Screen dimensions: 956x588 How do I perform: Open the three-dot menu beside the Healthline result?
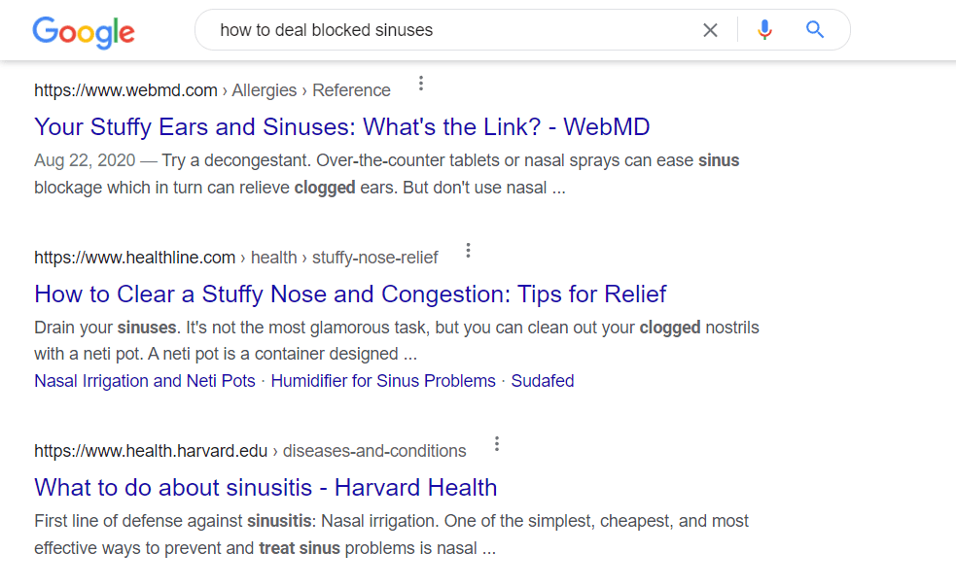point(468,250)
